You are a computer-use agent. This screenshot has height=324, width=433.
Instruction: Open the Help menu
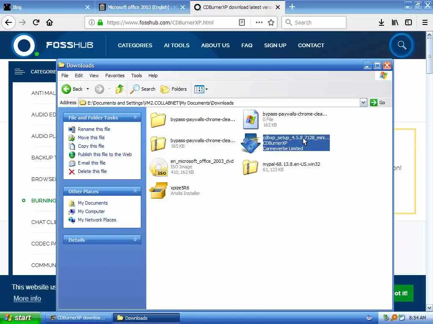point(153,76)
